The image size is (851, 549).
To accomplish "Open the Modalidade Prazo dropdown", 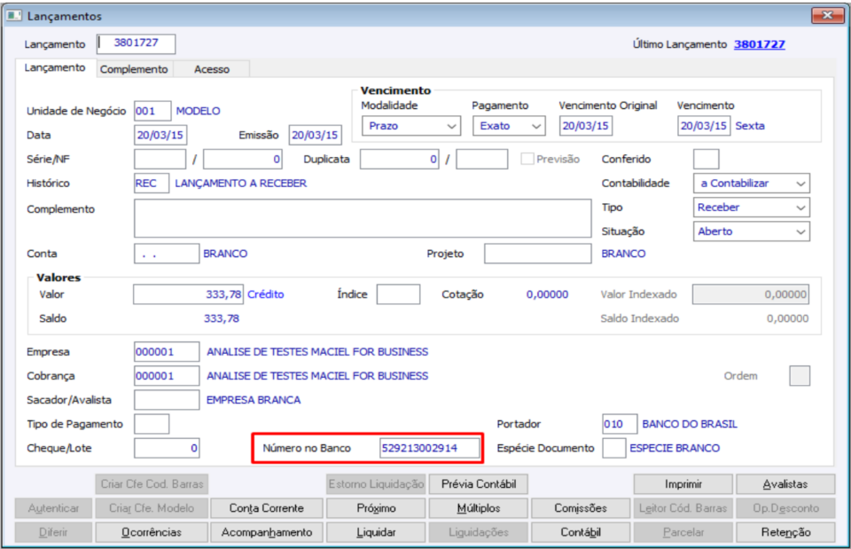I will (410, 126).
